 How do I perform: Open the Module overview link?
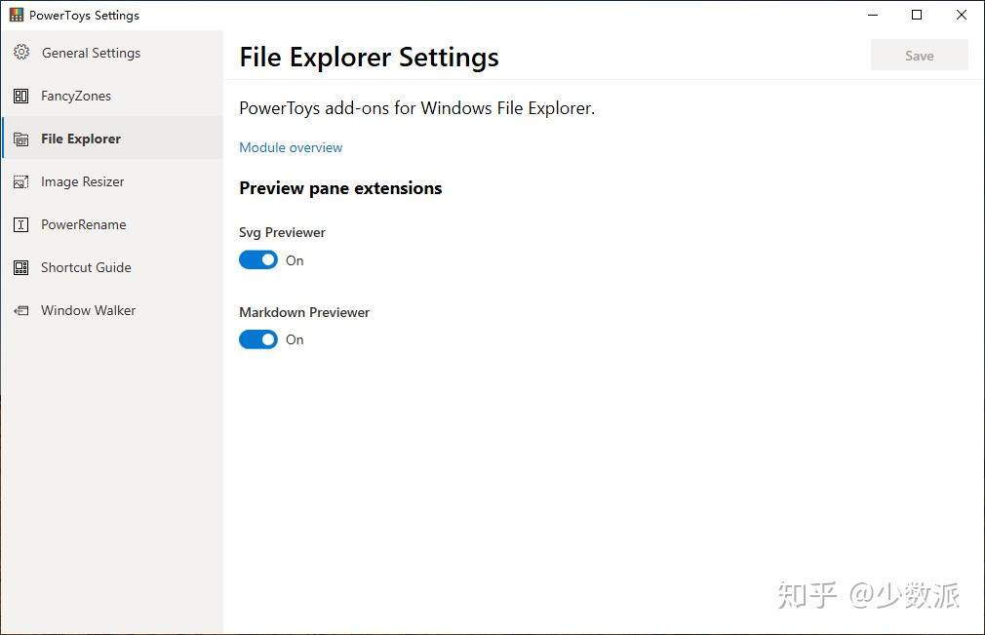tap(291, 147)
